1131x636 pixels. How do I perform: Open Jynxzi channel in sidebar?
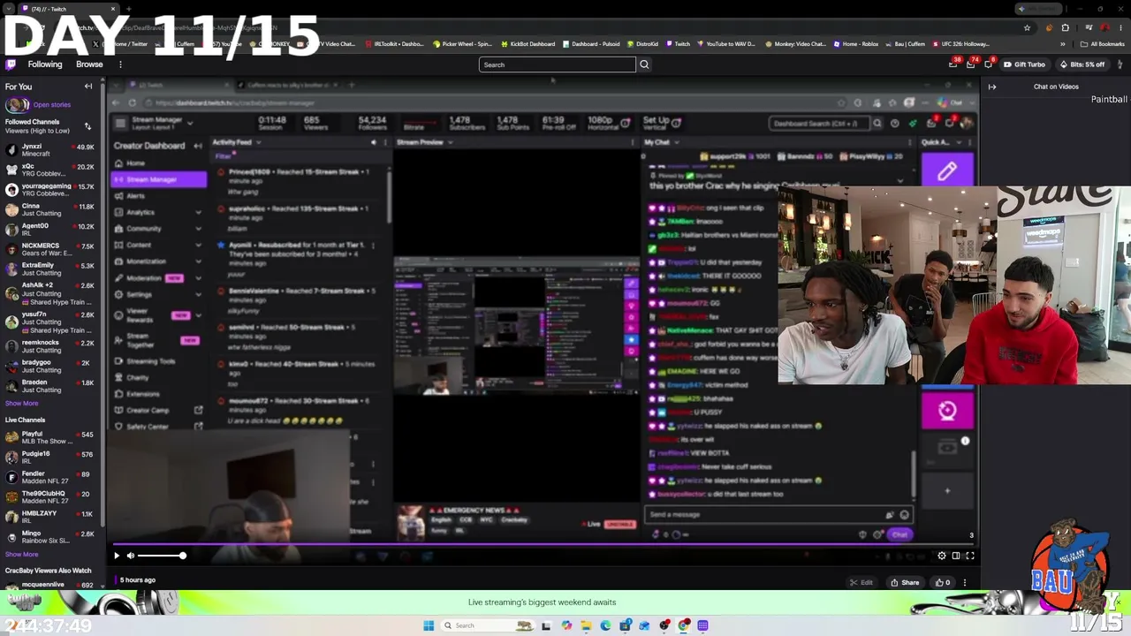click(x=49, y=150)
